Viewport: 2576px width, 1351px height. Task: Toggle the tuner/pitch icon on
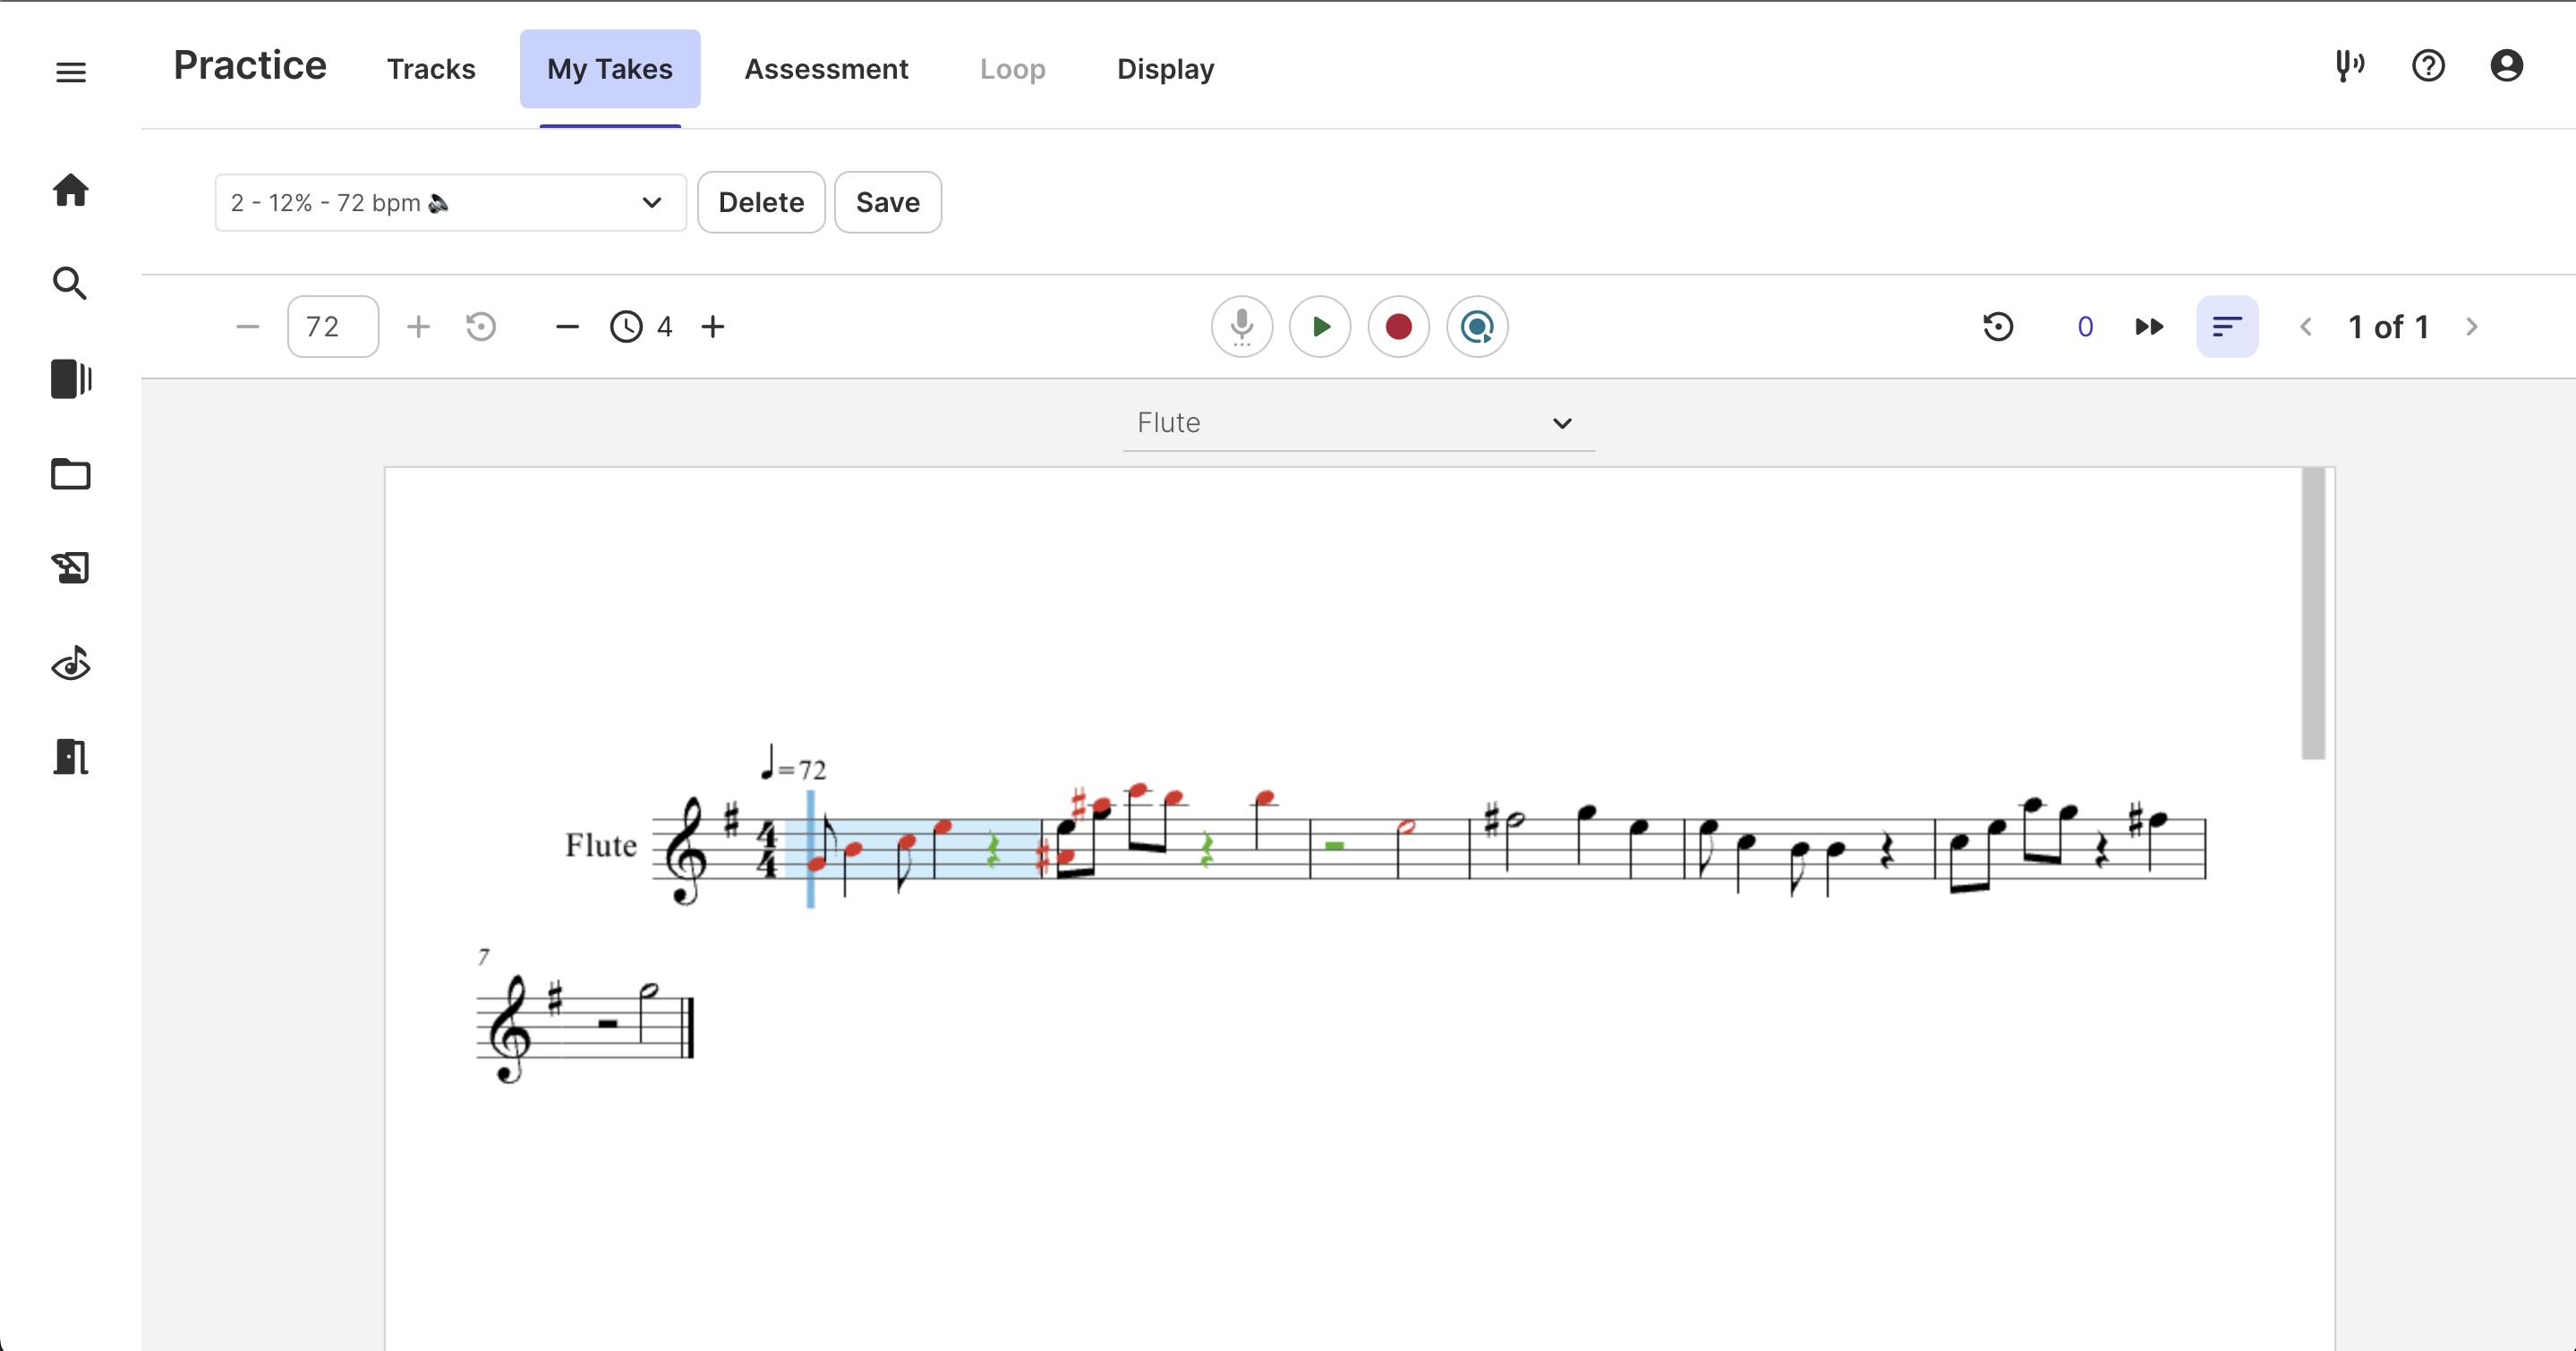click(2350, 68)
